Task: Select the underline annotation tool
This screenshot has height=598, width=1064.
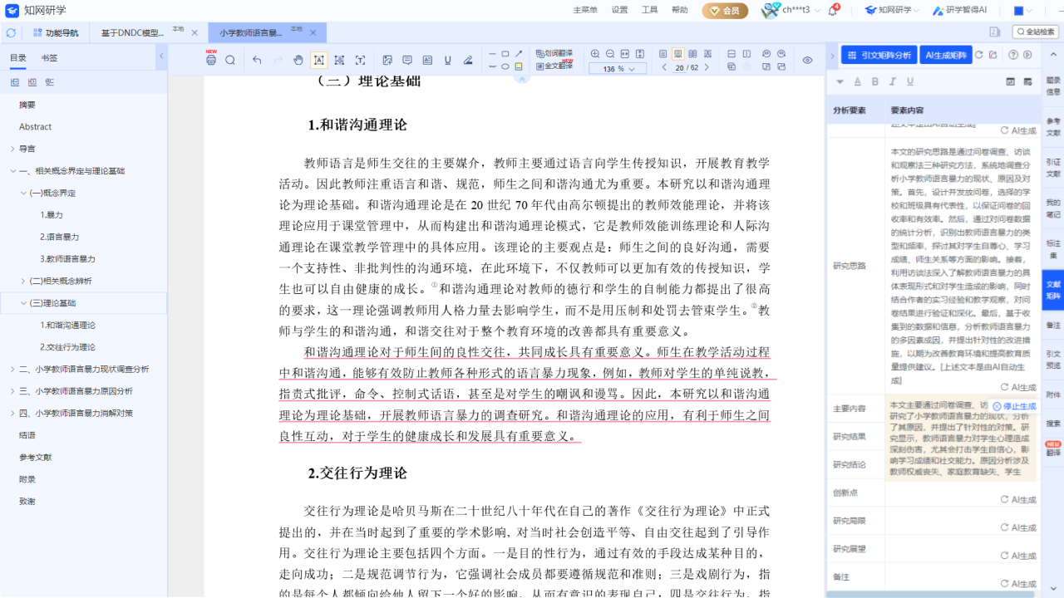Action: click(448, 60)
